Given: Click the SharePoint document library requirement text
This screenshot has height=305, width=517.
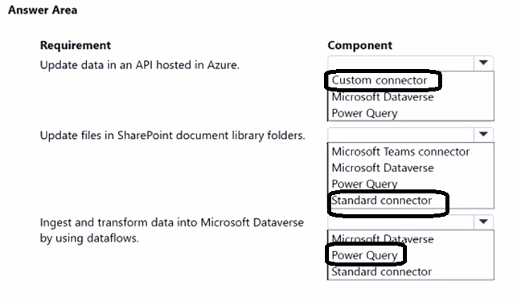Looking at the screenshot, I should 172,136.
